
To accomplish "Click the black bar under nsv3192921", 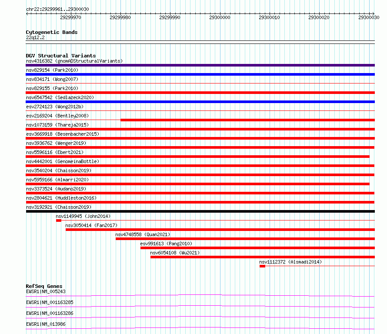I will pos(200,211).
